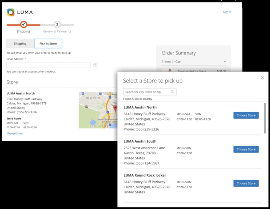Choose the LUMA Austin South store
Screen dimensions: 270x209
(246, 149)
